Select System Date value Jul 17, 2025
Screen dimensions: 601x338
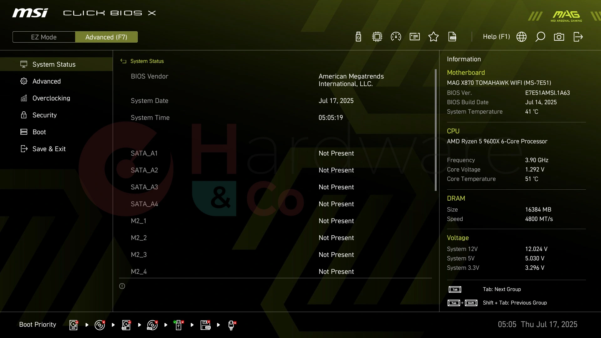(336, 101)
